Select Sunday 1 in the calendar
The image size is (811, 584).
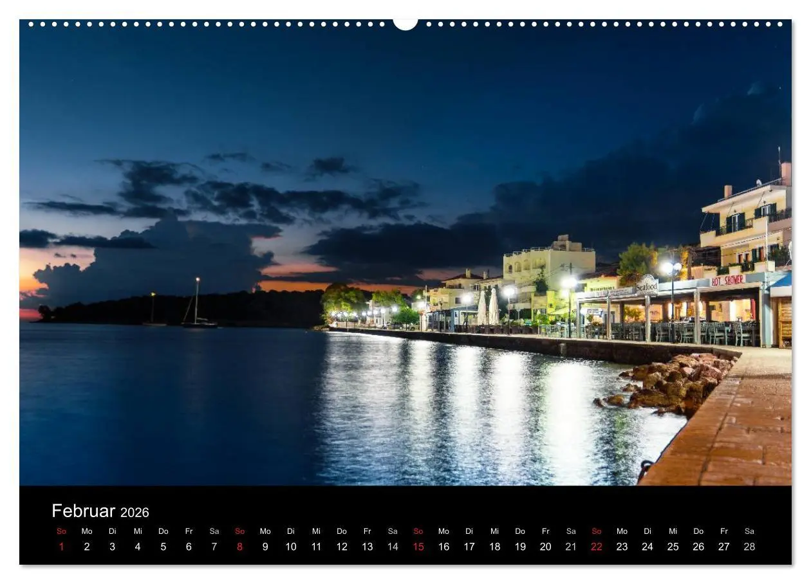62,547
